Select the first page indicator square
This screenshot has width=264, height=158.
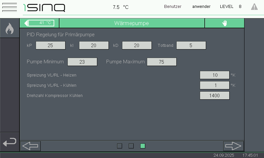point(120,146)
